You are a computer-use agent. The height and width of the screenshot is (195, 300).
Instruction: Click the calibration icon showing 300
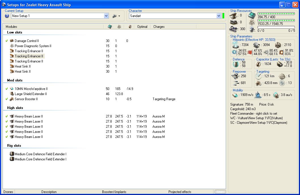point(234,29)
